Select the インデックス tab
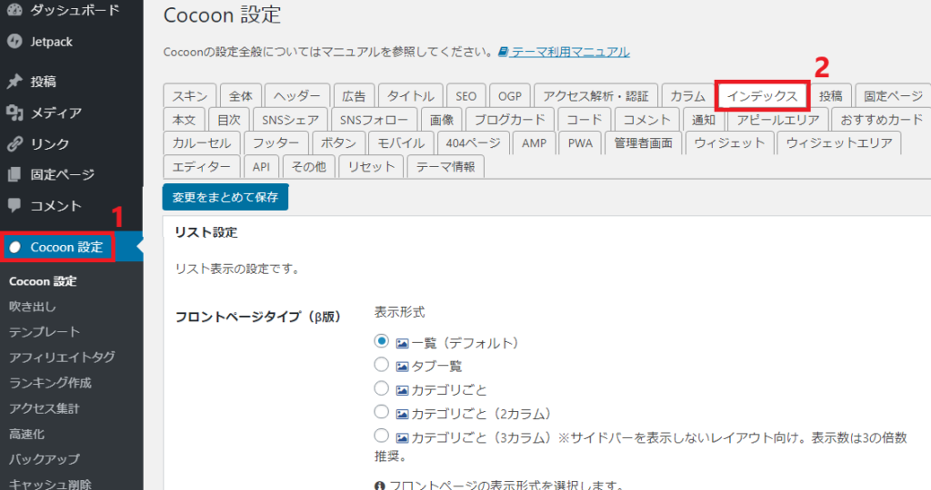 [x=763, y=96]
